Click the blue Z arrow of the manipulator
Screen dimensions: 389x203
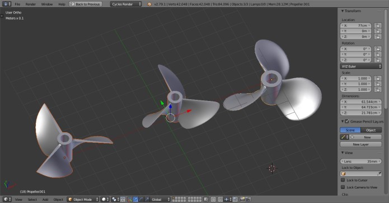click(x=171, y=107)
